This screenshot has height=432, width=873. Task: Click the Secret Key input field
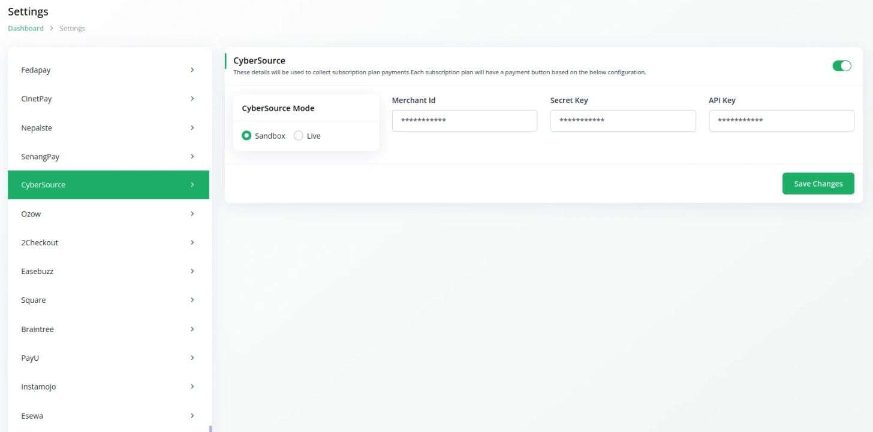tap(623, 121)
